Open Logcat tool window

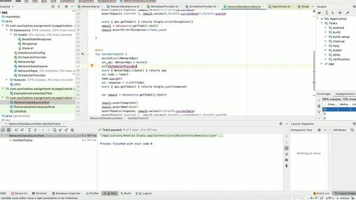click(x=144, y=193)
